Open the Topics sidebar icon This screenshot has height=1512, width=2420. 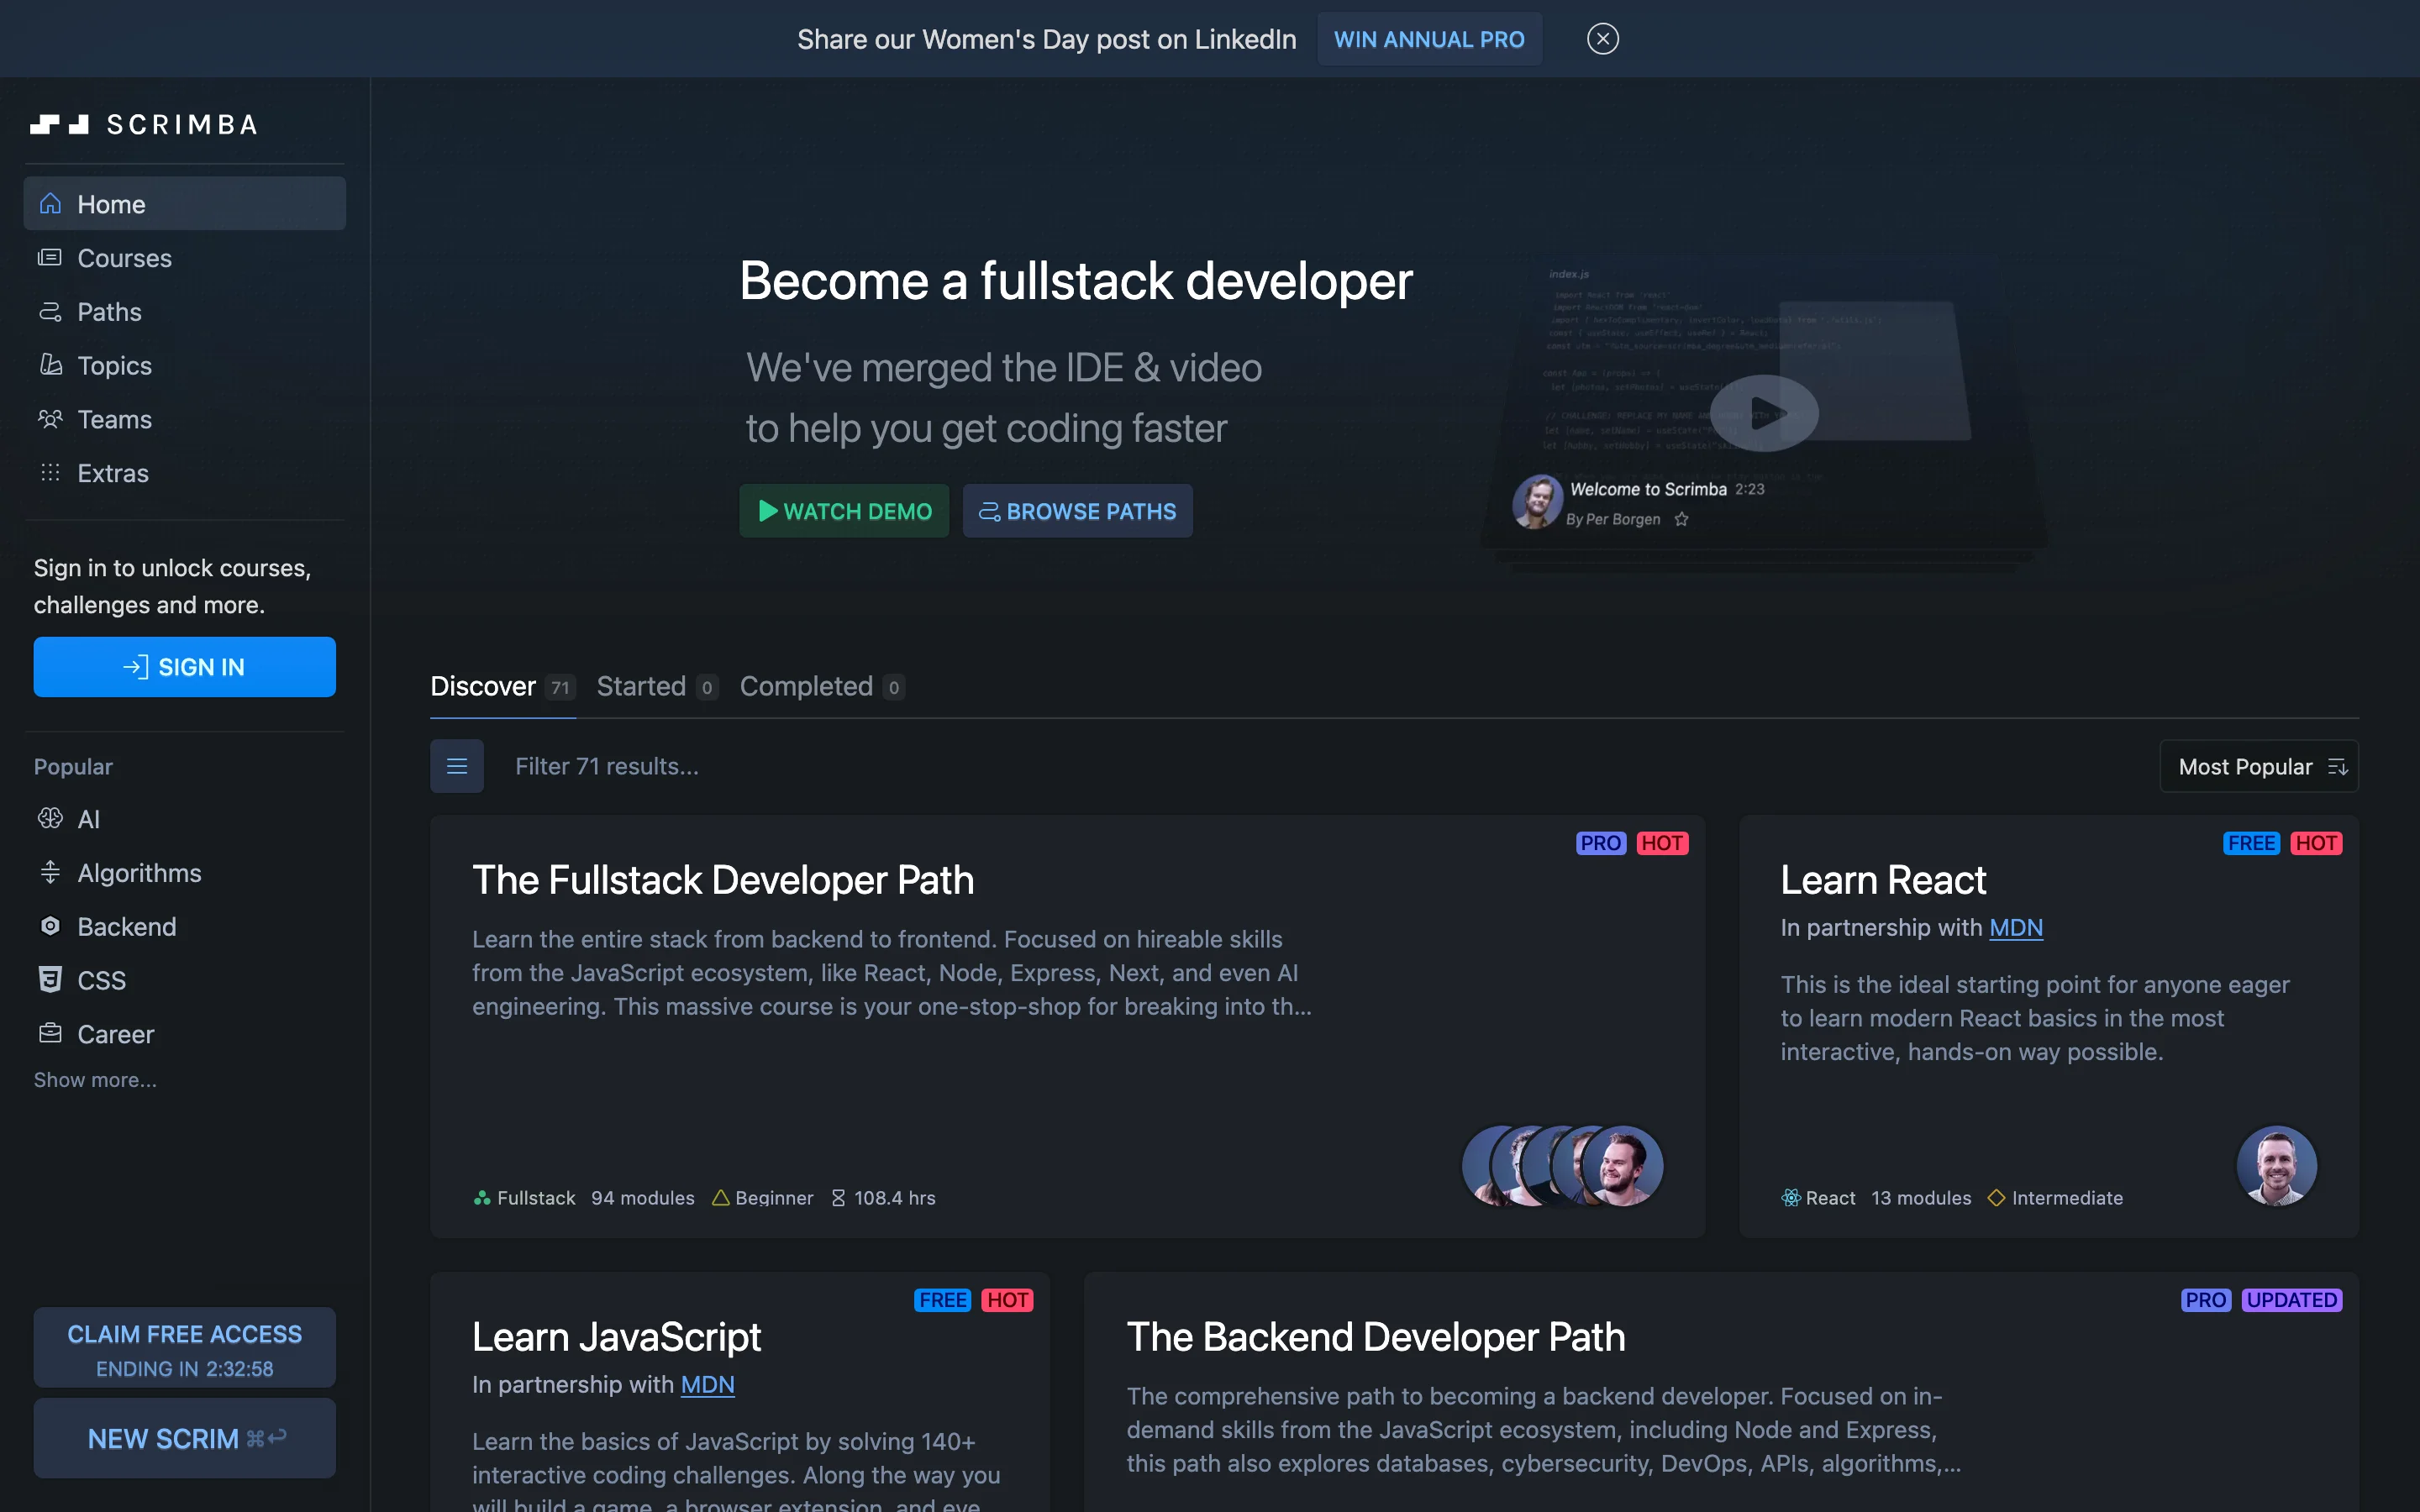50,365
